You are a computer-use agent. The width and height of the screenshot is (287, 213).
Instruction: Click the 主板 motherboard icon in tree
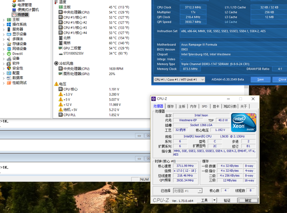tap(9, 20)
